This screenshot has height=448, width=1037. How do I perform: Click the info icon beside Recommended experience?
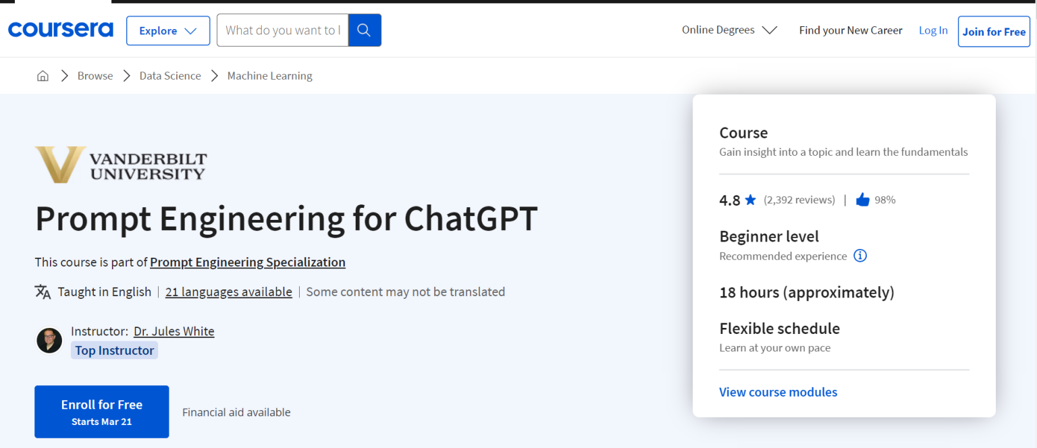[x=860, y=256]
